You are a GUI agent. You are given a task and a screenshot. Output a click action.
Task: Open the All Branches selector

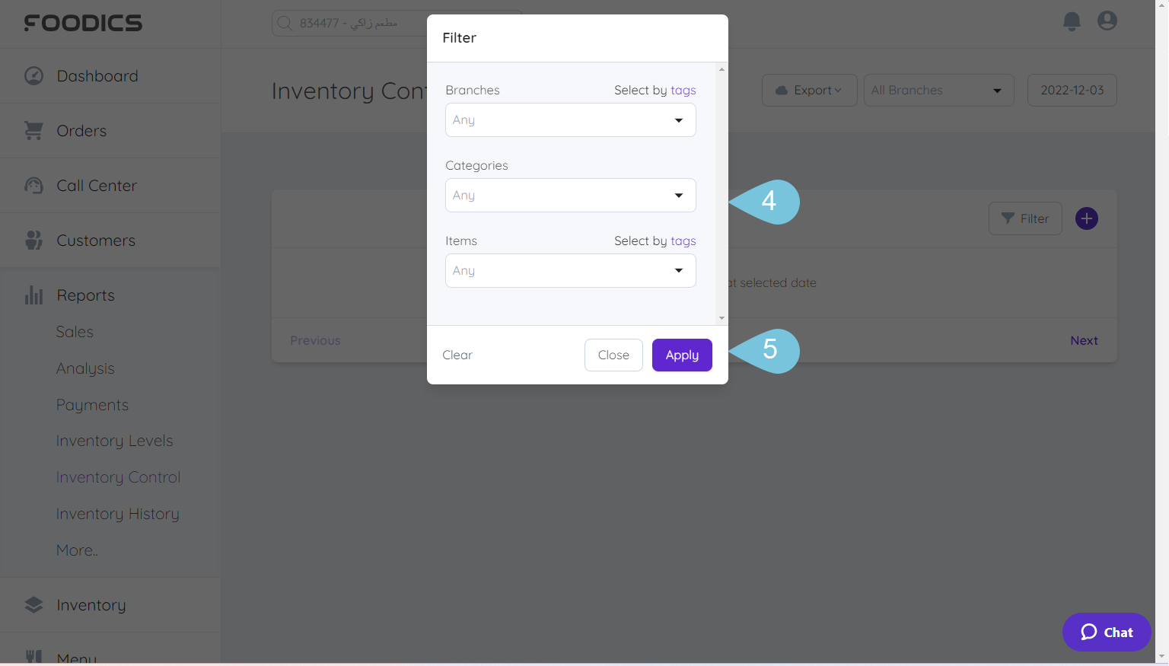[938, 90]
